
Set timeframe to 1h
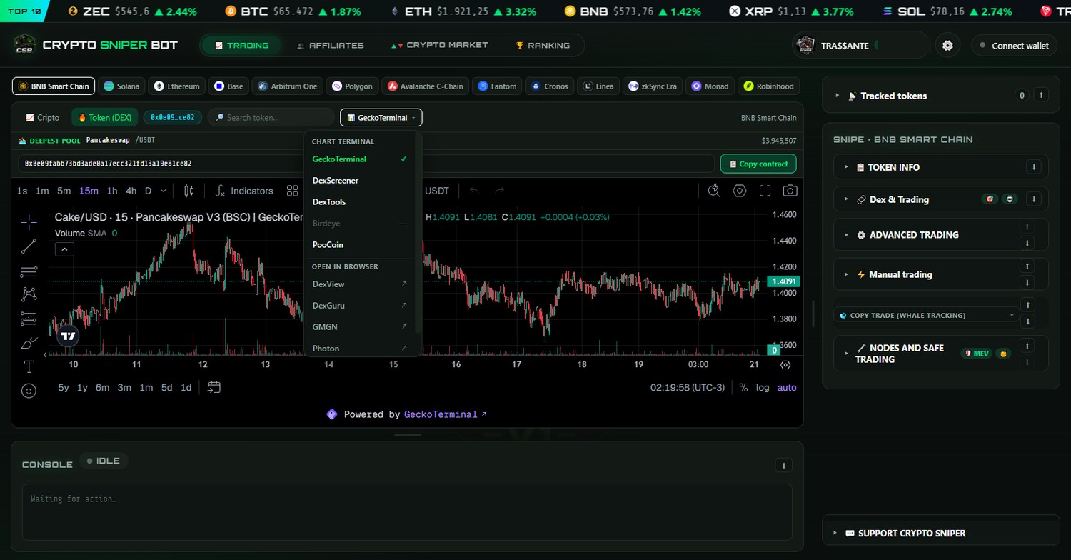pyautogui.click(x=112, y=191)
